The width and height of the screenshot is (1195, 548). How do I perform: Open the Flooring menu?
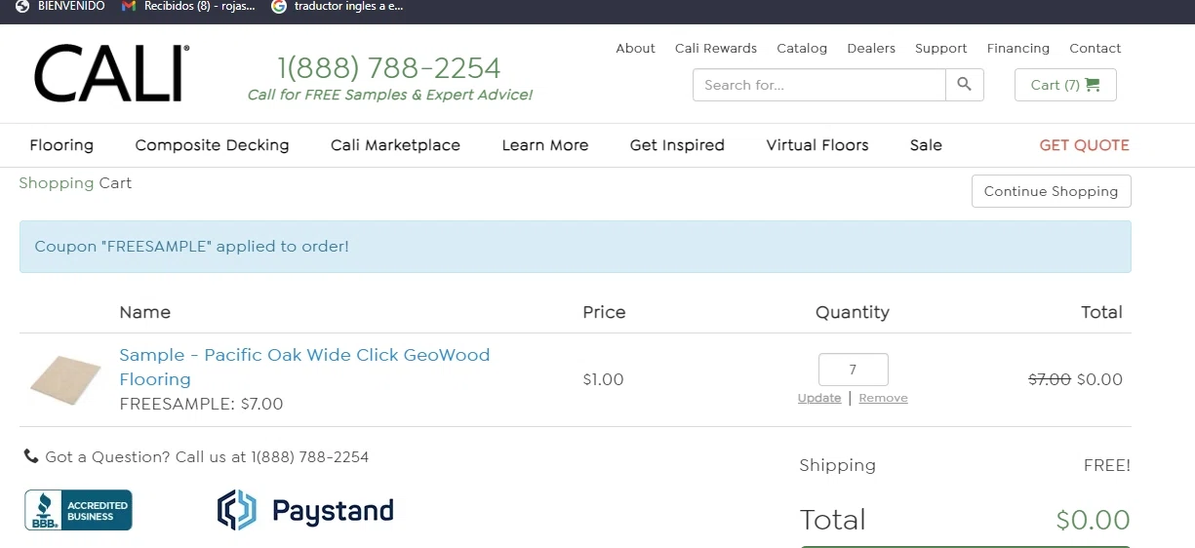[x=61, y=145]
